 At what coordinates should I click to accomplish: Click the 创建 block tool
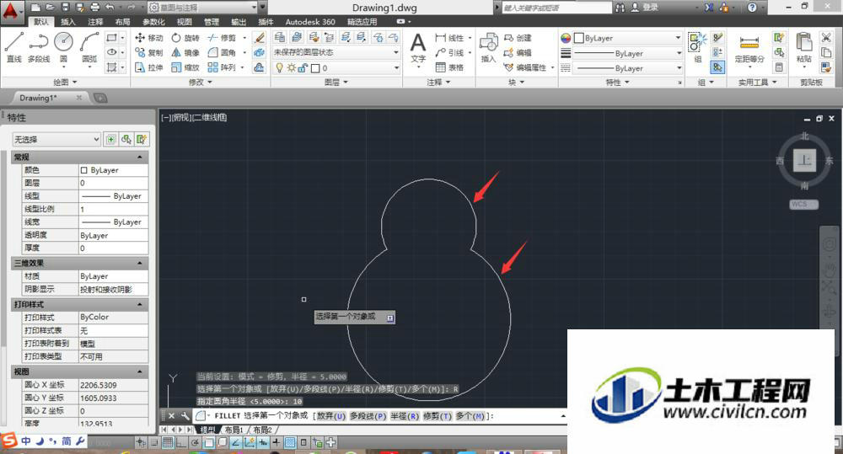click(x=518, y=38)
